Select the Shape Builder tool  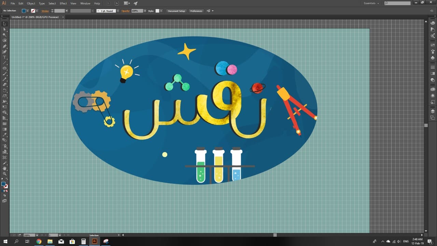(x=4, y=112)
